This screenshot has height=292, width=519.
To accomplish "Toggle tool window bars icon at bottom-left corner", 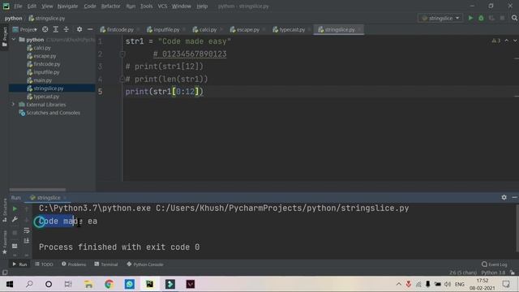I will coord(5,273).
